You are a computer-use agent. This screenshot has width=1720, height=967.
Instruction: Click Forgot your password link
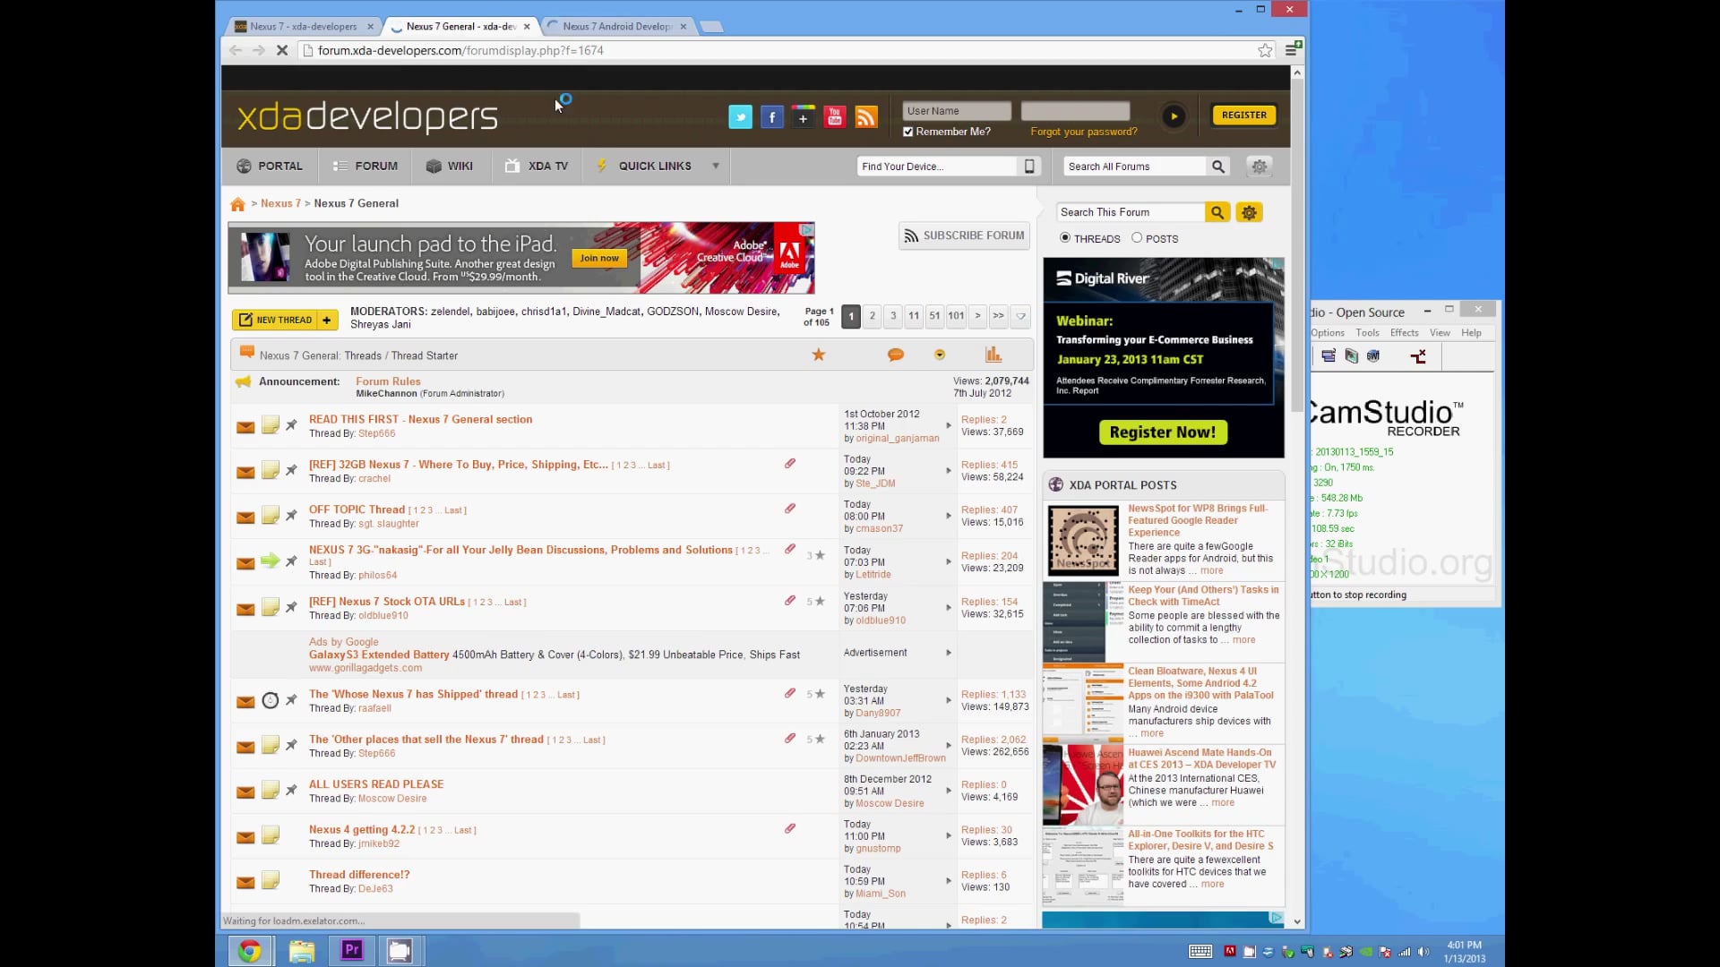click(1083, 132)
